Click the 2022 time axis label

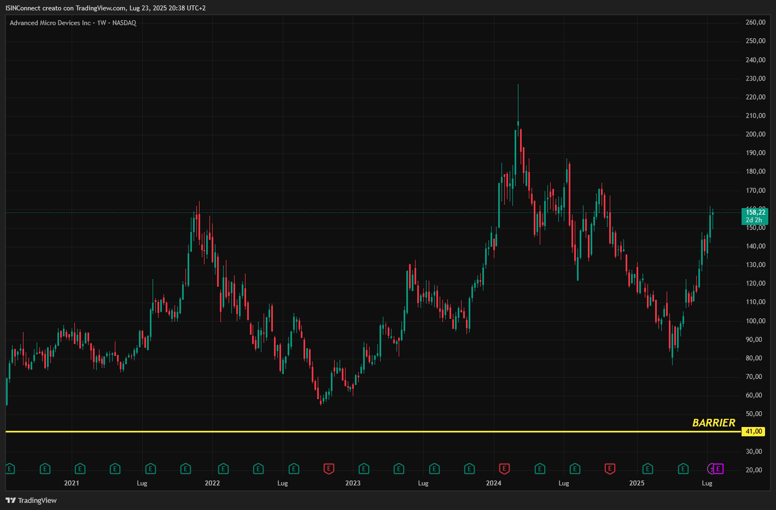(x=212, y=483)
